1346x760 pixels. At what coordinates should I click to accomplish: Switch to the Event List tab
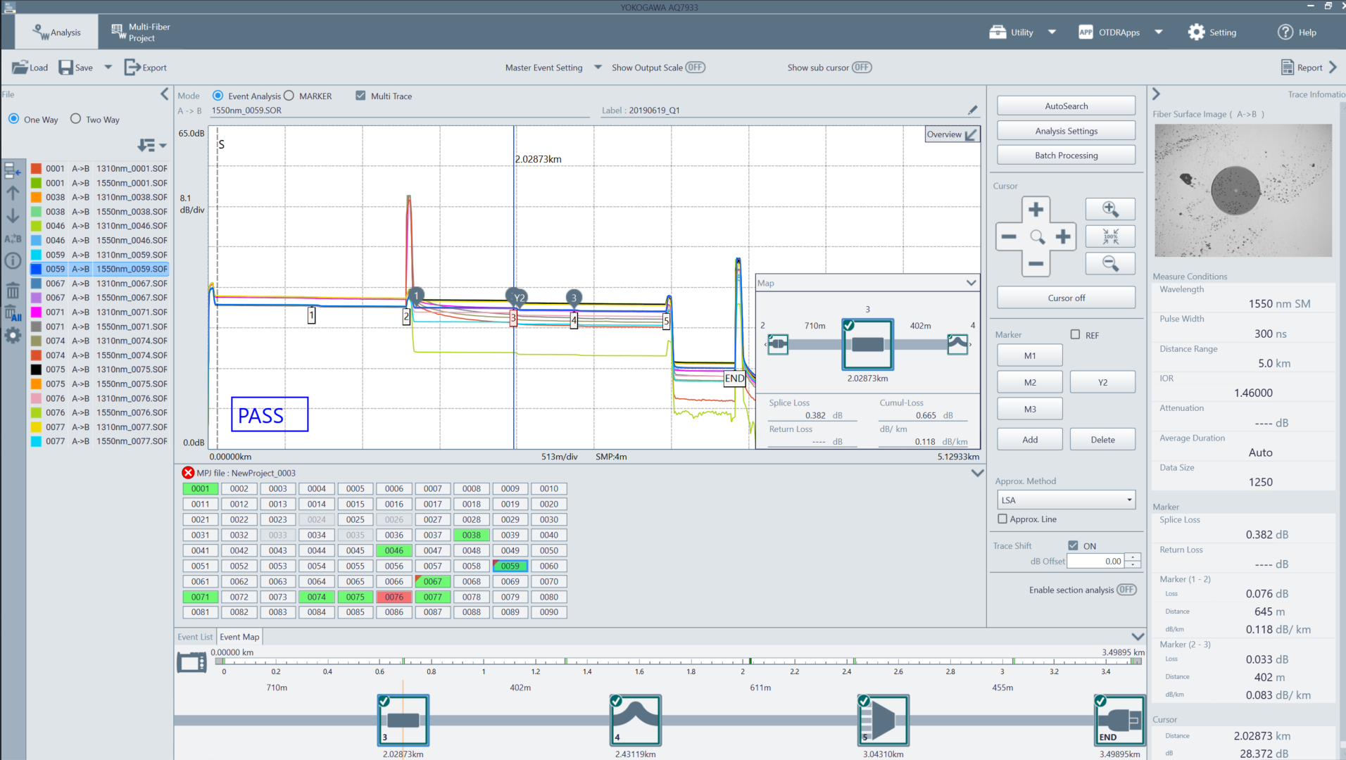pyautogui.click(x=195, y=637)
